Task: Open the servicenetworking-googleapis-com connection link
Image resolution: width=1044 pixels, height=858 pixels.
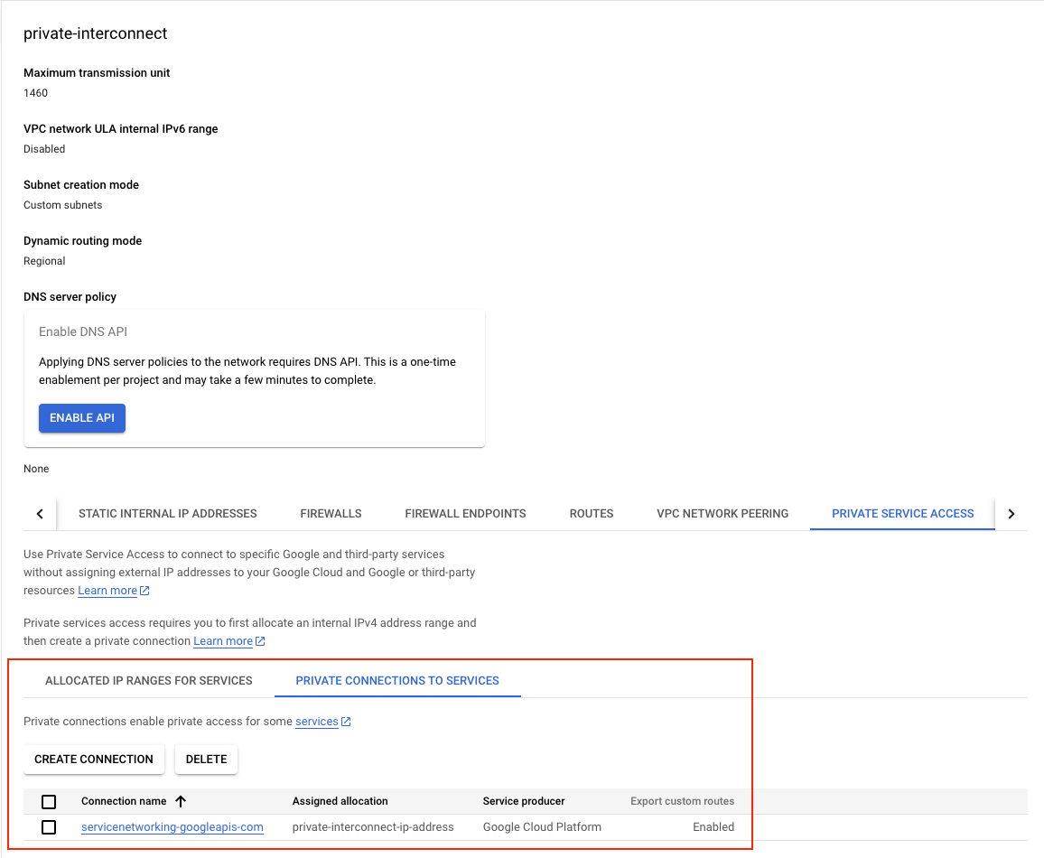Action: [x=172, y=827]
